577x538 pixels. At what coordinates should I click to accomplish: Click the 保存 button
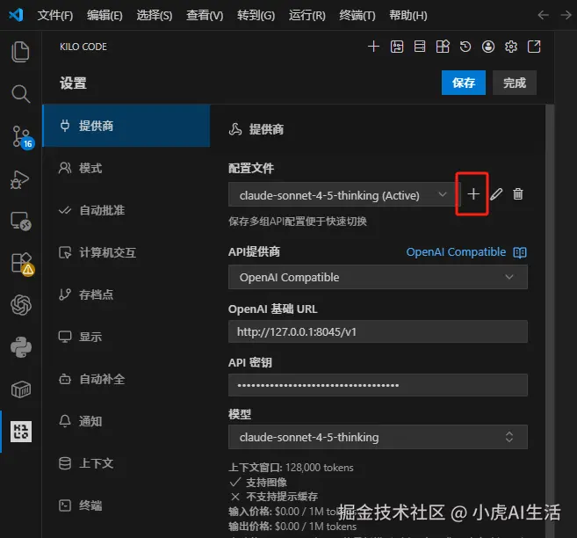[x=464, y=83]
